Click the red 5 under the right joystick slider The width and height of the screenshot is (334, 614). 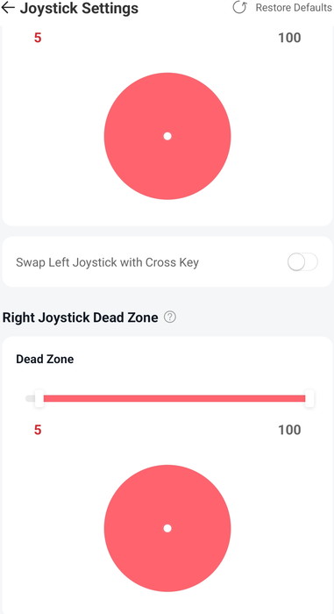(x=38, y=430)
